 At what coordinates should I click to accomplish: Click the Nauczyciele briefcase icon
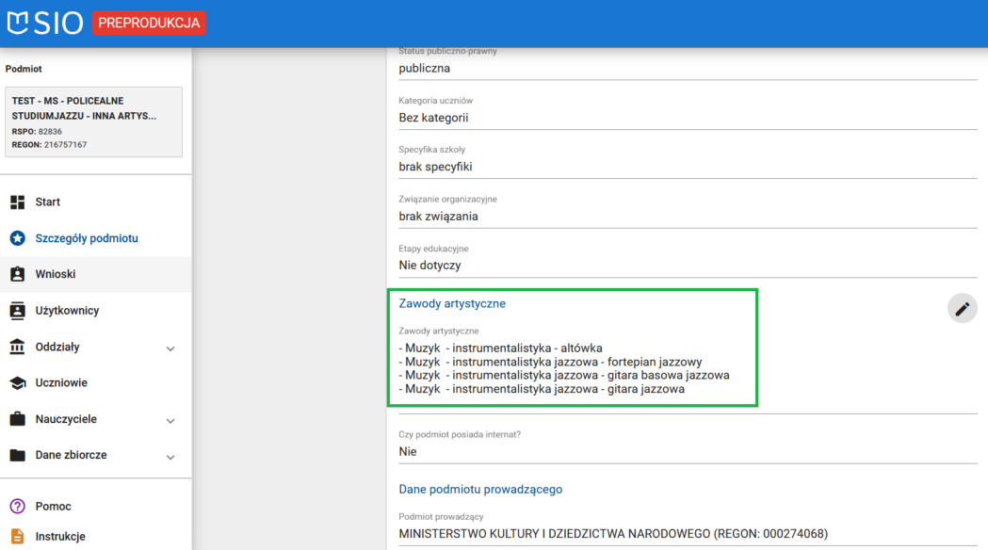tap(17, 419)
